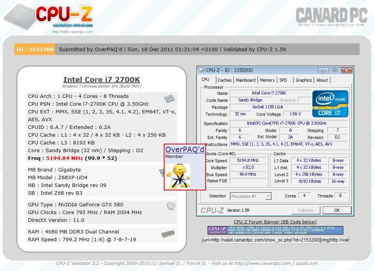Click the Technology value 32 nm
This screenshot has width=374, height=271.
pyautogui.click(x=240, y=114)
